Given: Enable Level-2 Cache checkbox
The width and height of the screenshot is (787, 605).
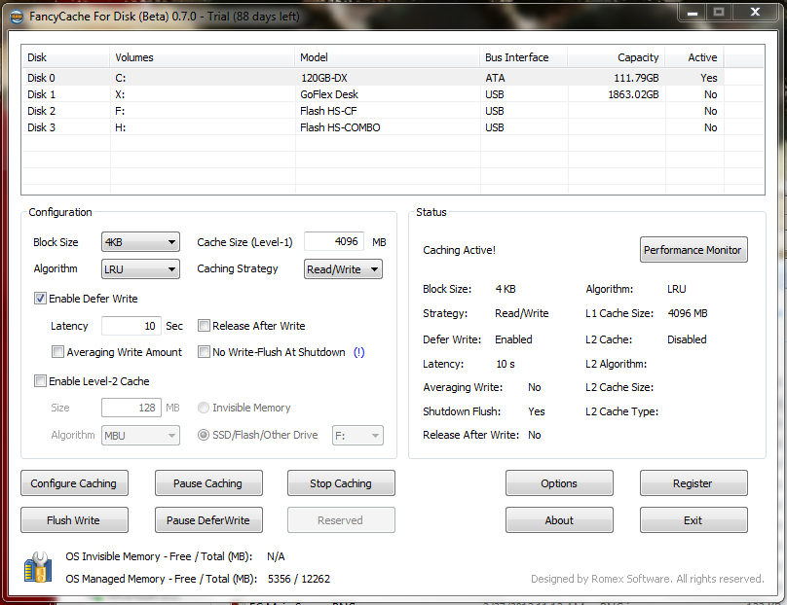Looking at the screenshot, I should point(41,381).
